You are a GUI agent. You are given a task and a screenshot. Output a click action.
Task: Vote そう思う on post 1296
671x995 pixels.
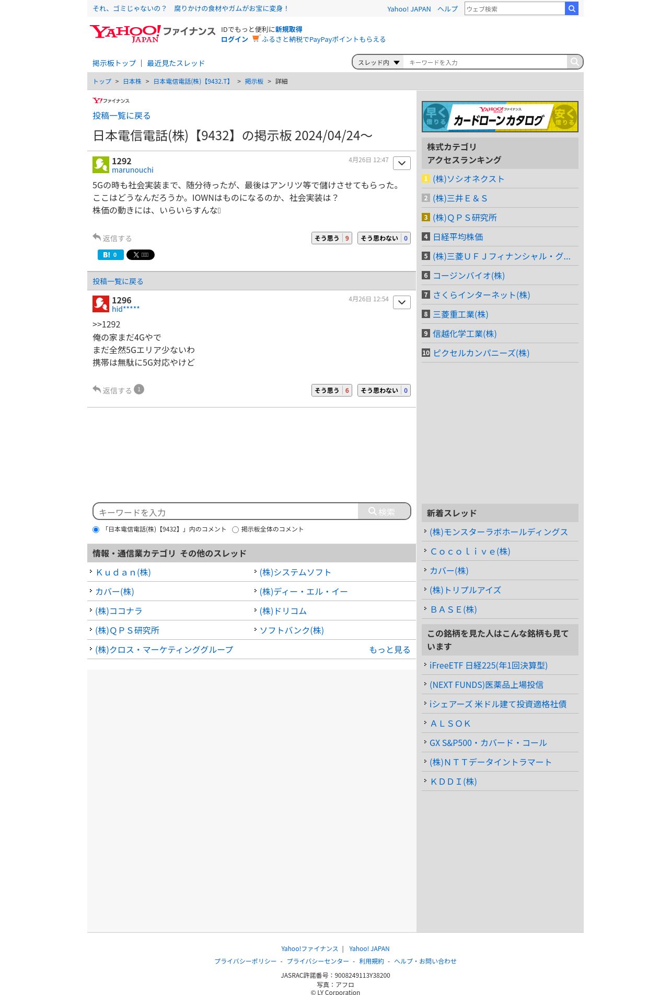[332, 390]
